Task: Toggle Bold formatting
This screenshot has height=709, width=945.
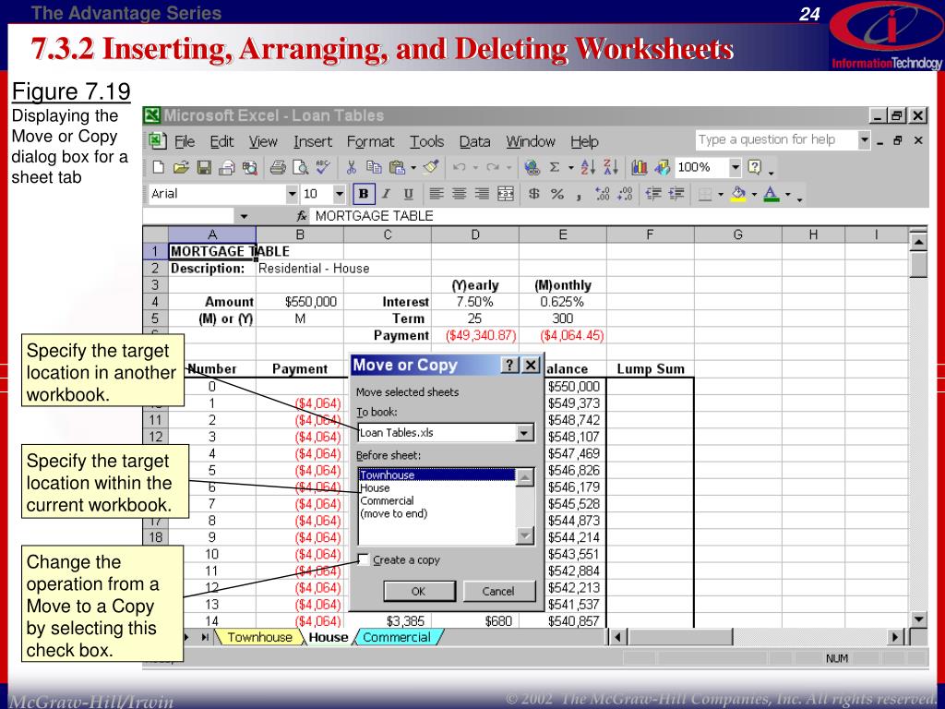Action: tap(364, 194)
